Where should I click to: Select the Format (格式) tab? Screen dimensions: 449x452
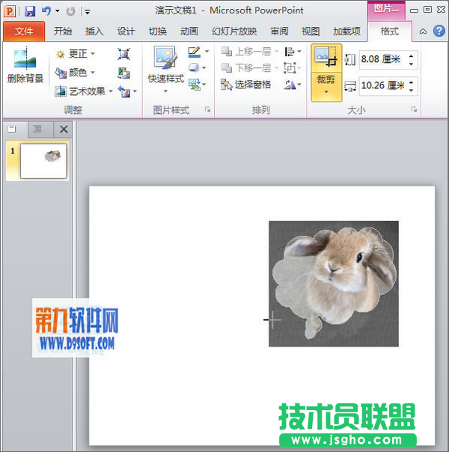point(390,31)
